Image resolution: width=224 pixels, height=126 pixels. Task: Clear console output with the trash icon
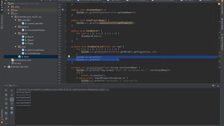12,113
